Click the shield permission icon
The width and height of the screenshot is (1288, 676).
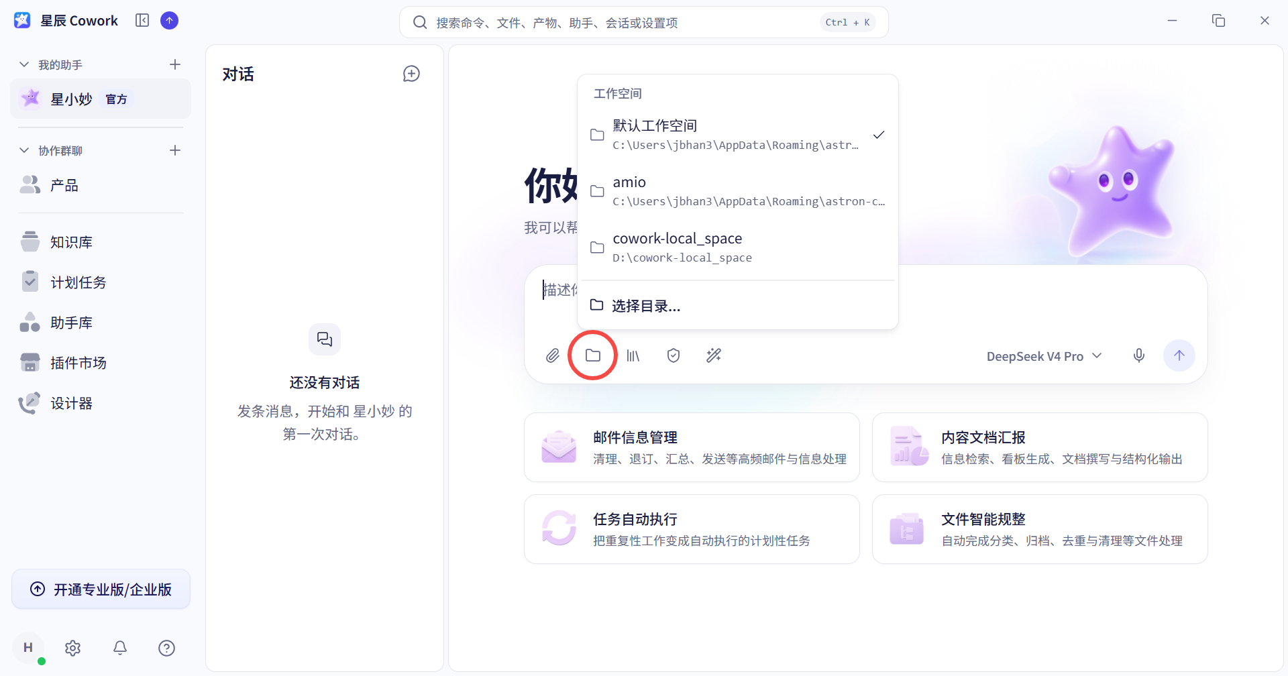pyautogui.click(x=674, y=355)
